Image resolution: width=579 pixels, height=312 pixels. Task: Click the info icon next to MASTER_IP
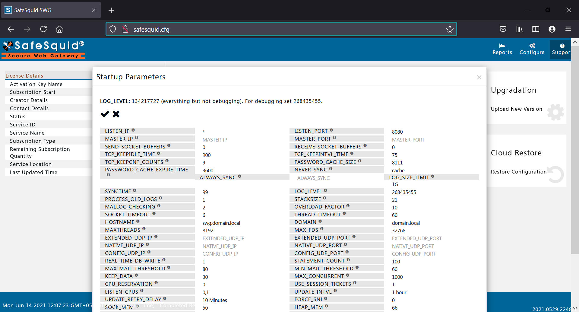coord(137,138)
